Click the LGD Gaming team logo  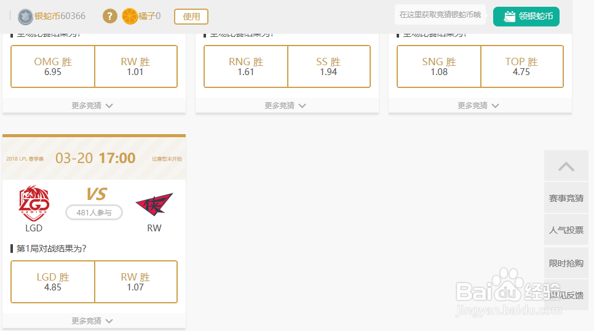click(x=34, y=203)
